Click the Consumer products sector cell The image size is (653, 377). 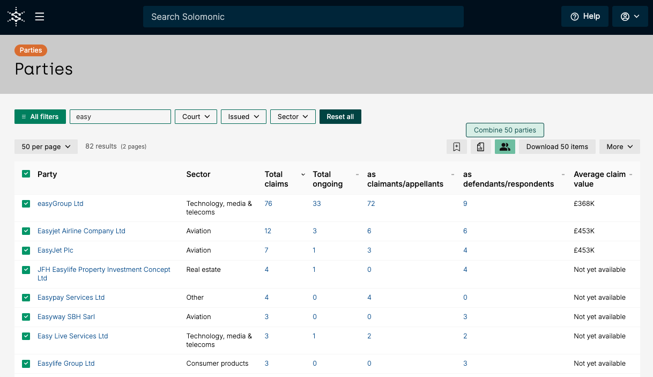(218, 364)
